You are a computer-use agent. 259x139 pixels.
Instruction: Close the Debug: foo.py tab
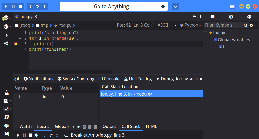191,79
